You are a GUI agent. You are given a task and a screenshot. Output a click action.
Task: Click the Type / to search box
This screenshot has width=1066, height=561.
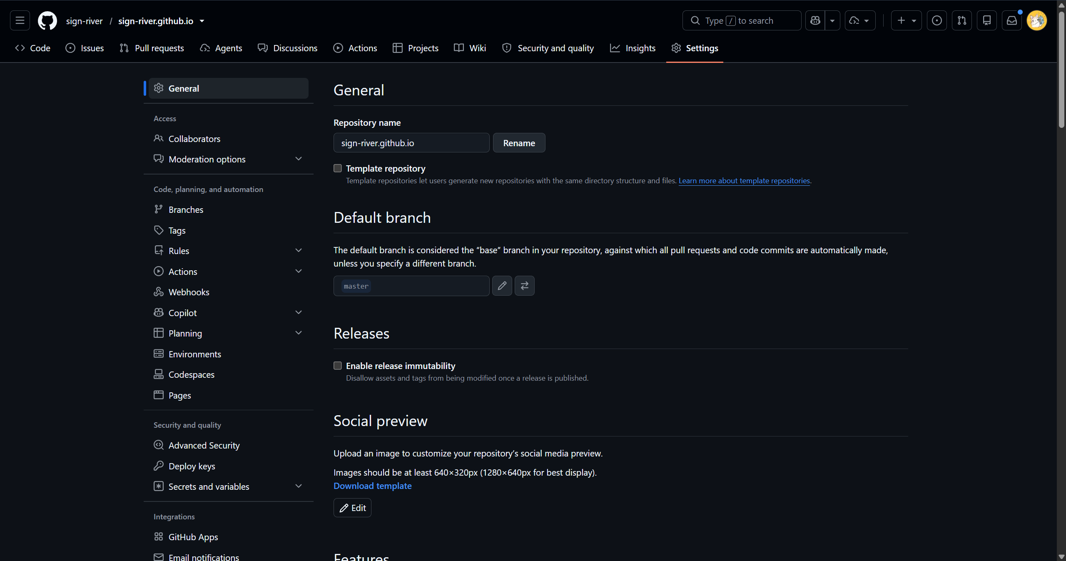pos(742,20)
